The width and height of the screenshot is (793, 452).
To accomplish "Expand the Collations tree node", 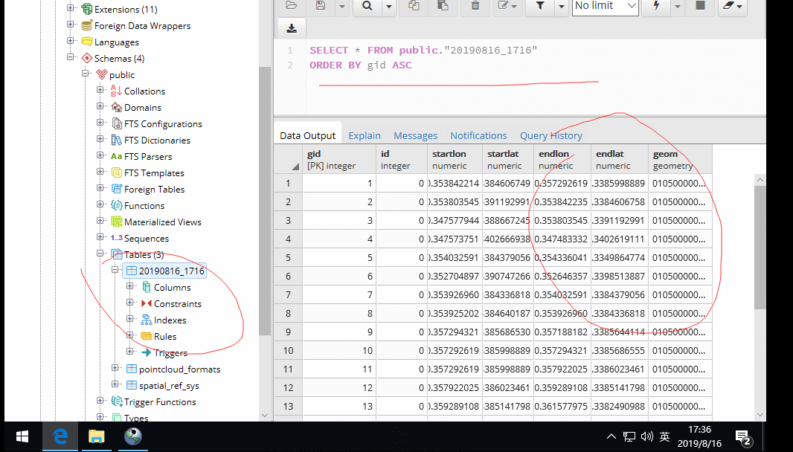I will pos(100,91).
